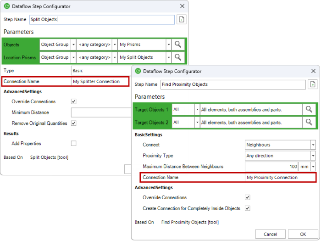Image resolution: width=321 pixels, height=241 pixels.
Task: Click the Split Objects [tool] based-on text
Action: (x=50, y=157)
